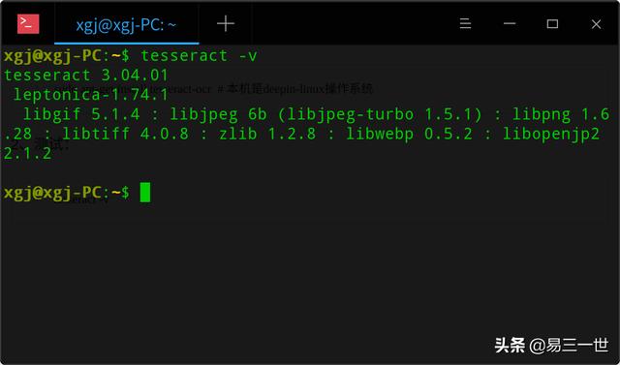Open a new tab with the plus button

pos(226,23)
